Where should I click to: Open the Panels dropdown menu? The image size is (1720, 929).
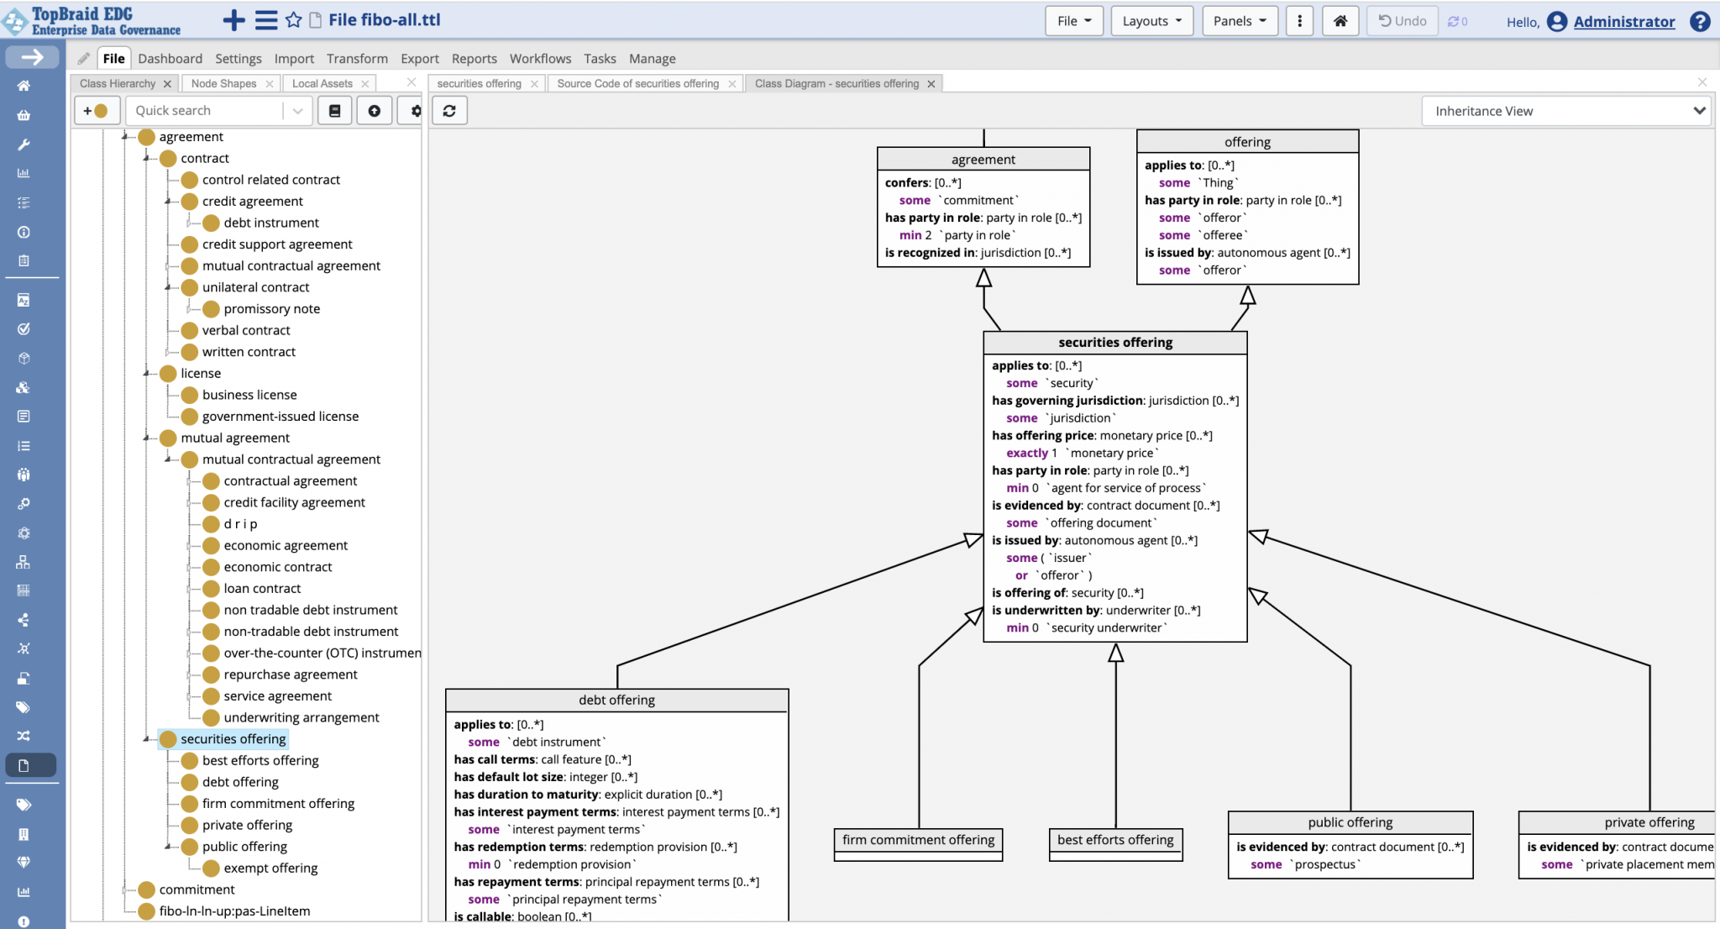point(1239,21)
